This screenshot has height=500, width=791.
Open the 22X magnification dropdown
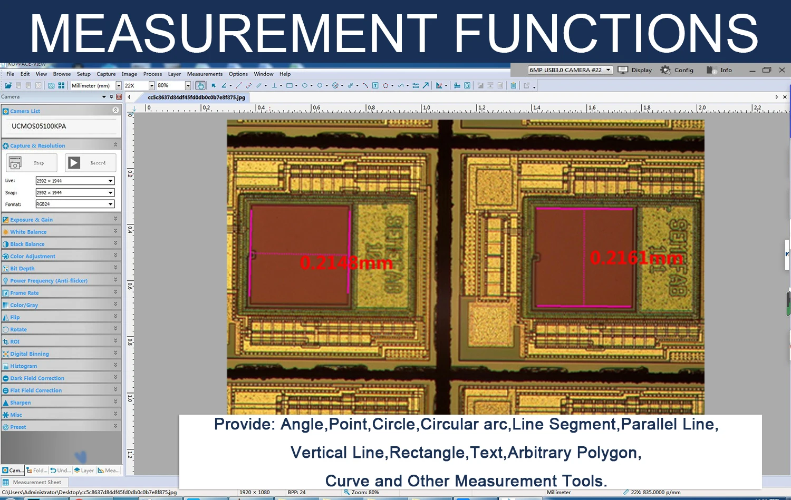tap(151, 85)
